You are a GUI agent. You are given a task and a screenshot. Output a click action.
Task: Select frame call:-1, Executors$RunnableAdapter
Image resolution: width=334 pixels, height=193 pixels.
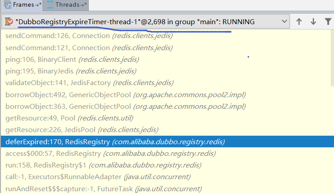167,177
